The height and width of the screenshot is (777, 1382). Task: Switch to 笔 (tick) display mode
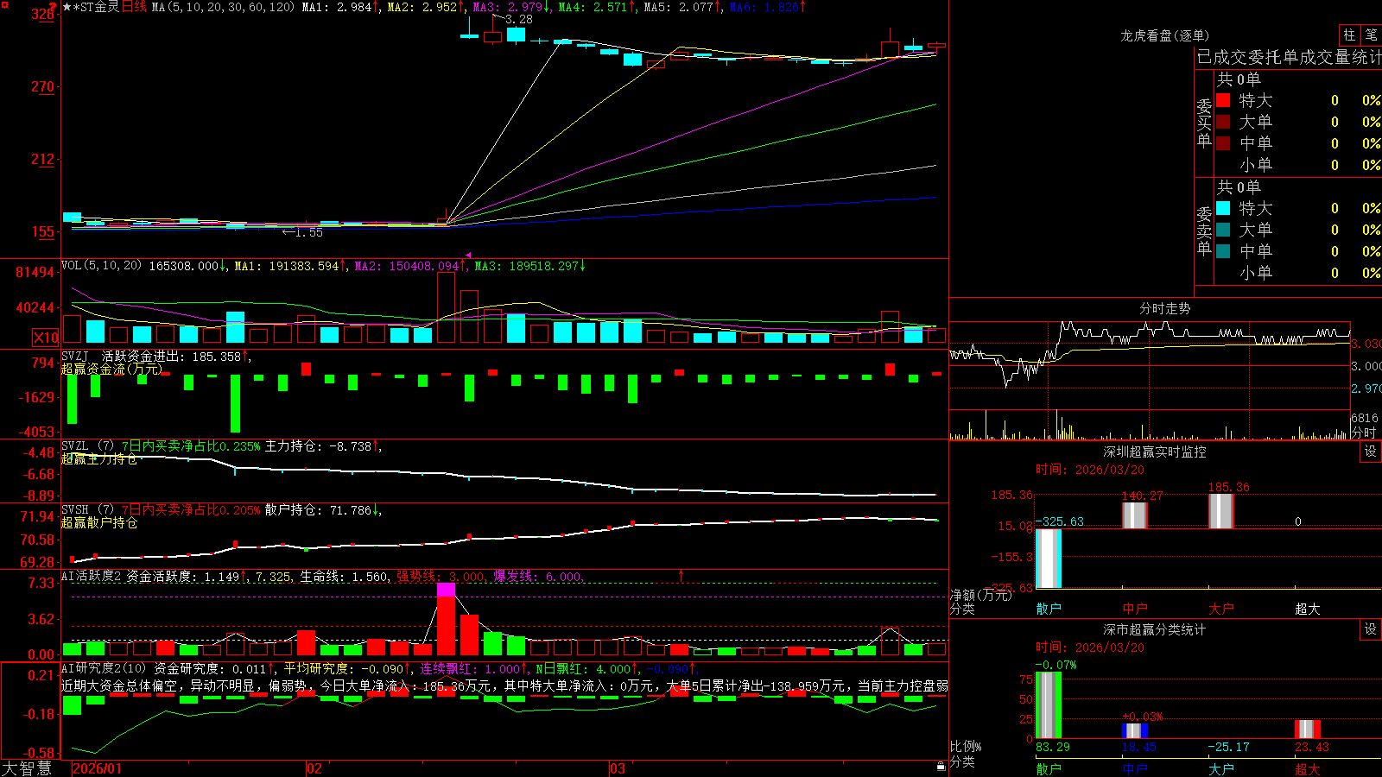click(x=1371, y=35)
